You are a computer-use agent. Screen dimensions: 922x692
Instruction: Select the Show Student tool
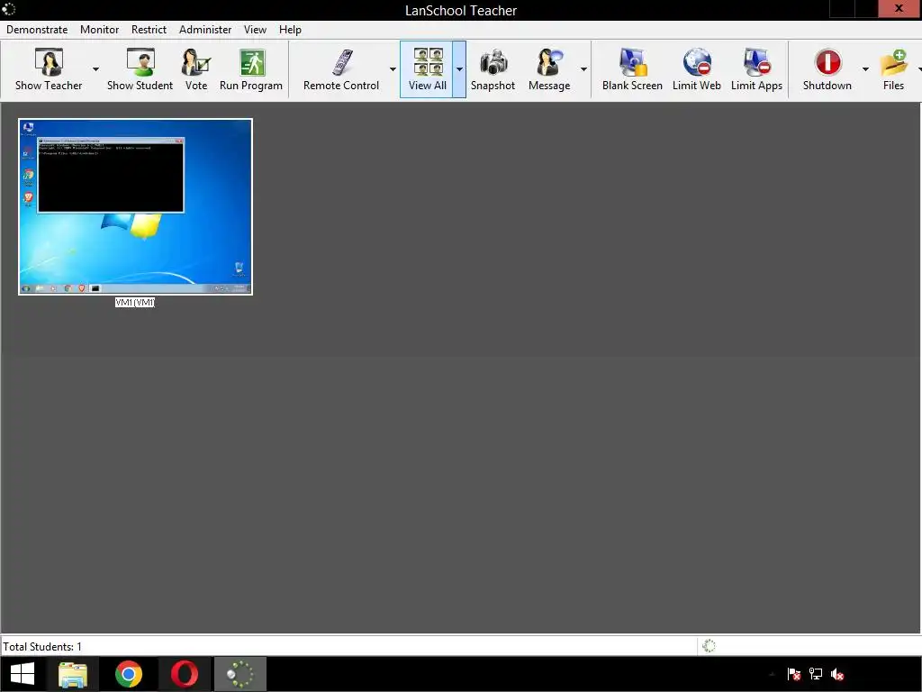click(x=140, y=69)
